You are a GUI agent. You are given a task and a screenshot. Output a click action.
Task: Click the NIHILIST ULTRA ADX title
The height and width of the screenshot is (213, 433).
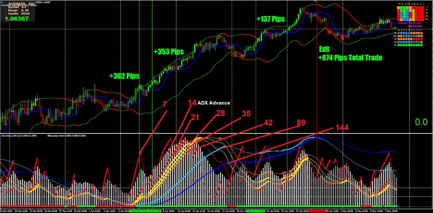pyautogui.click(x=409, y=23)
